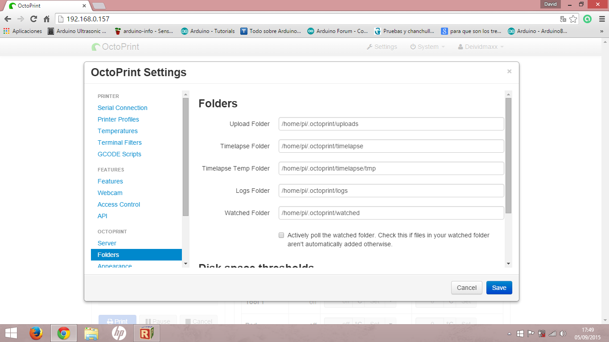609x342 pixels.
Task: Click the Timelapse Temp Folder field
Action: [x=391, y=168]
